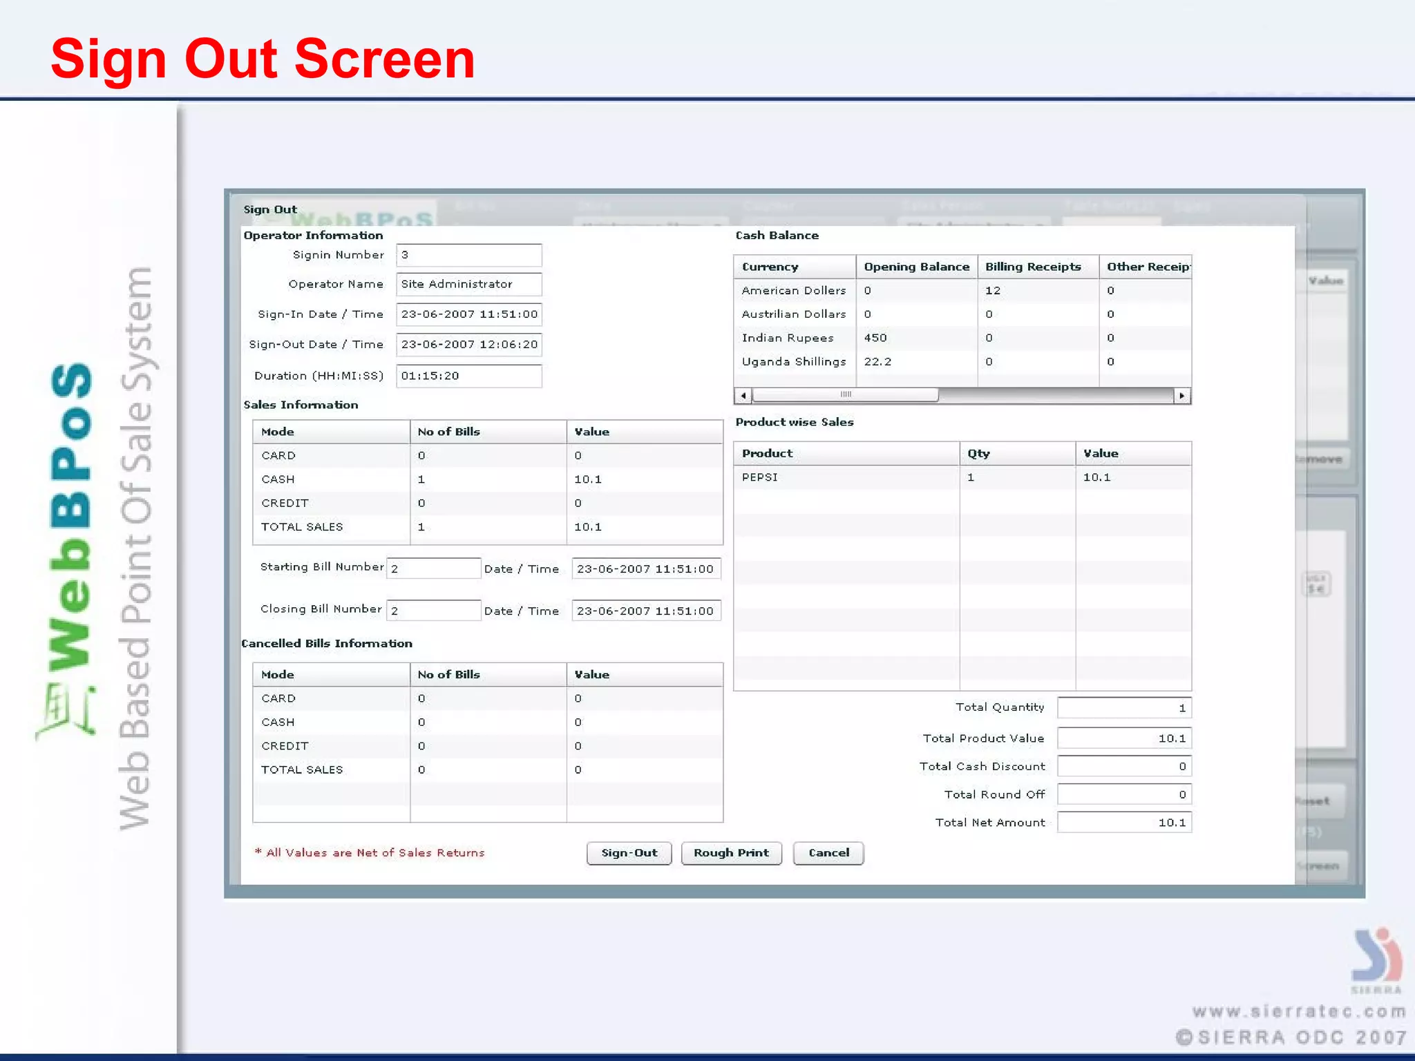Click the Opening Balance column header
This screenshot has height=1061, width=1415.
(x=917, y=267)
